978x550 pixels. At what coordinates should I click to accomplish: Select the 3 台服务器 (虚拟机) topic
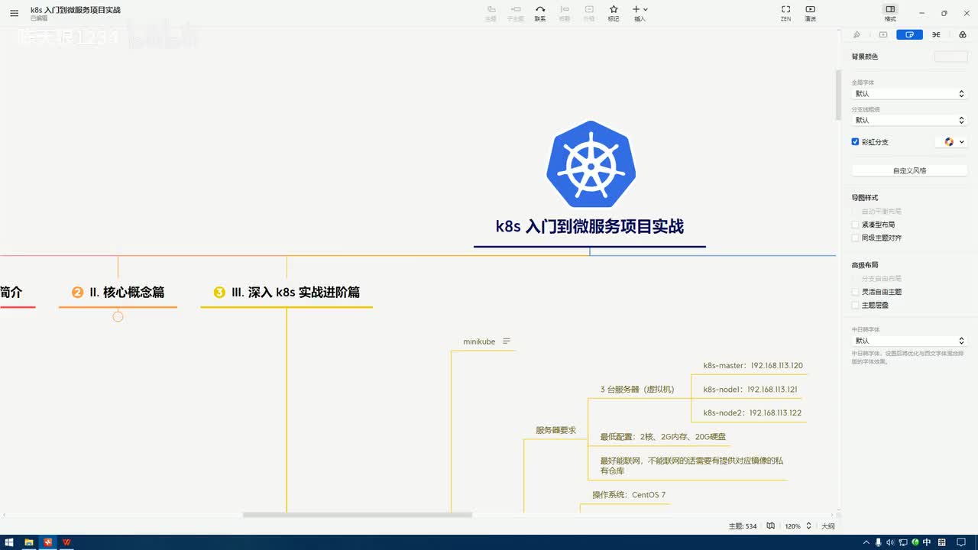(x=637, y=389)
